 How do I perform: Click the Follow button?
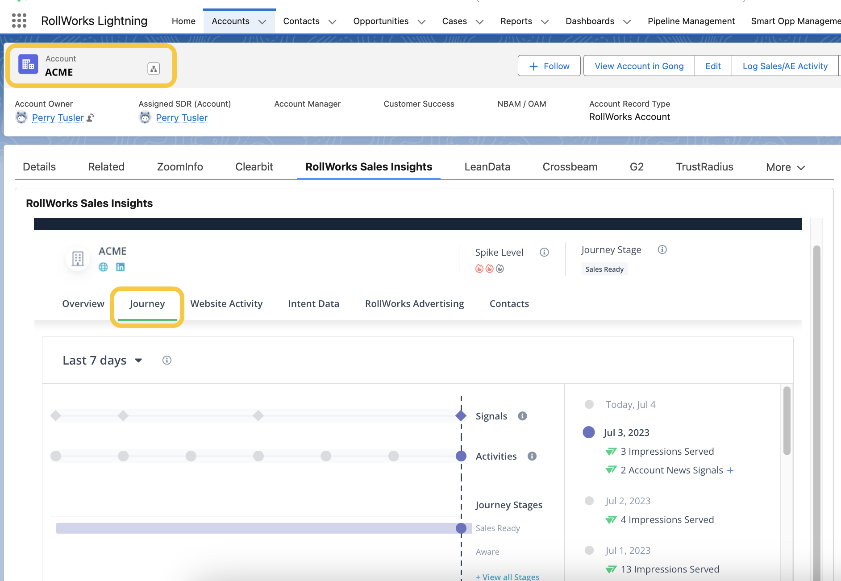point(549,66)
